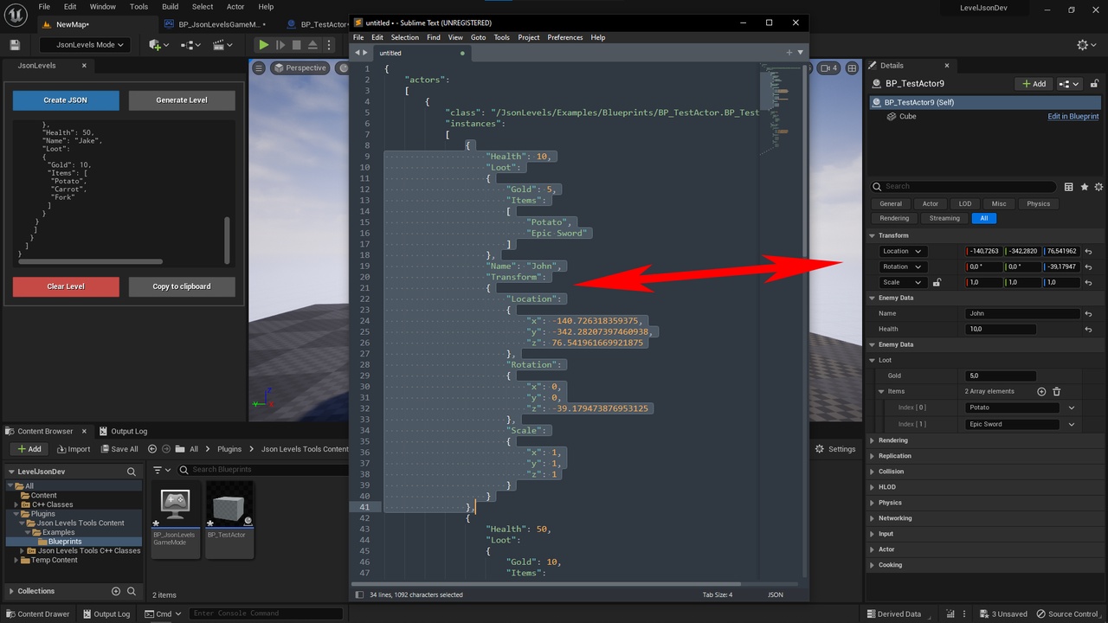The image size is (1108, 623).
Task: Click Save All in Content Browser
Action: pos(119,449)
